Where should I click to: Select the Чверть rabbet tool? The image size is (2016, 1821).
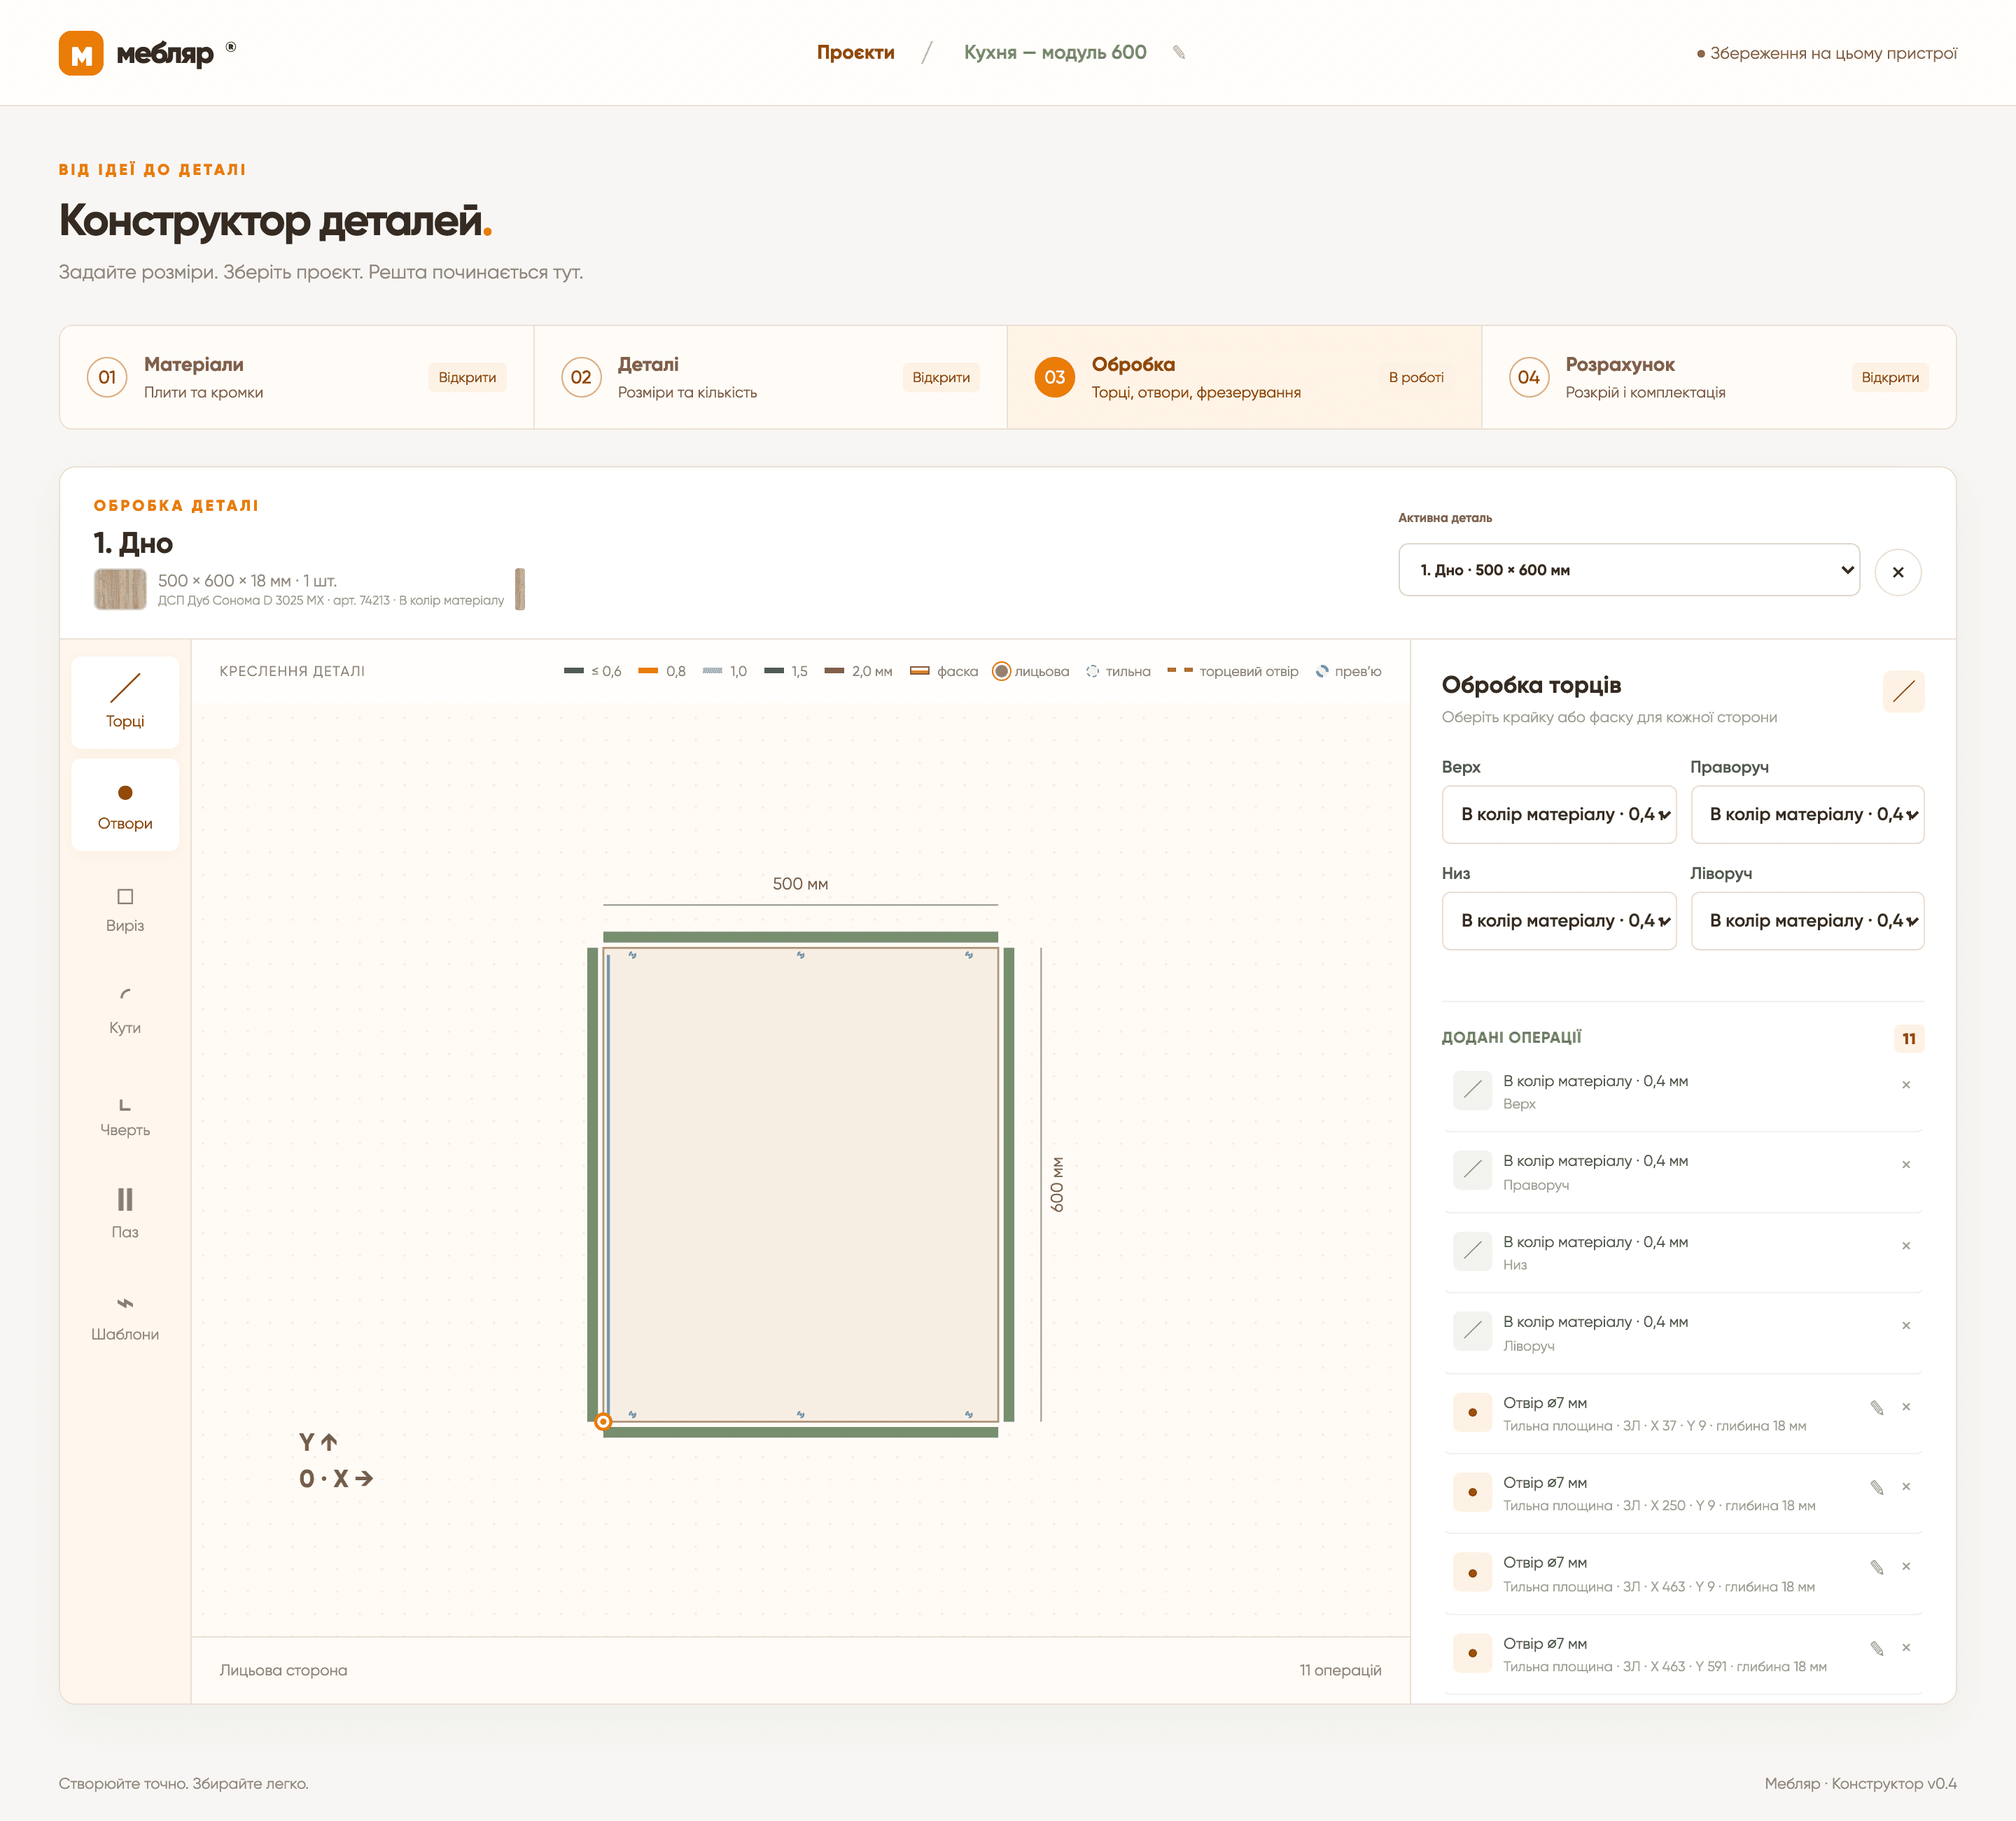click(125, 1113)
